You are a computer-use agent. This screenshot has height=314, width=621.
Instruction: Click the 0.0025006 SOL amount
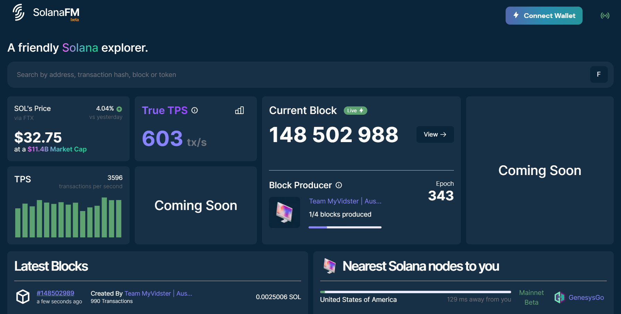tap(278, 297)
